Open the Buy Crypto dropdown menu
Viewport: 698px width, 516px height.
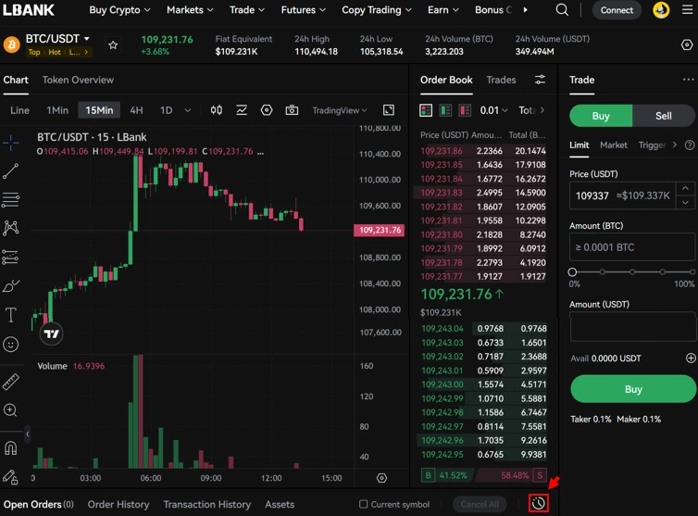119,10
